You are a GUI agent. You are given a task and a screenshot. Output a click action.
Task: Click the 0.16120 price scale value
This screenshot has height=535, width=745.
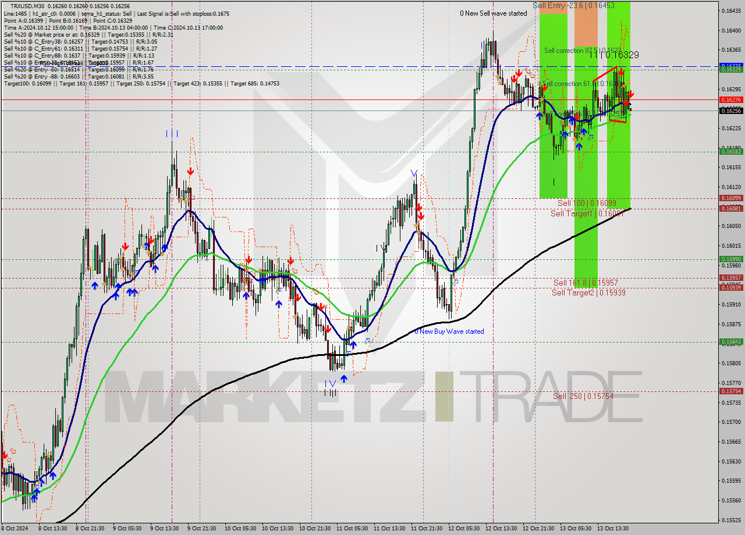(x=731, y=187)
